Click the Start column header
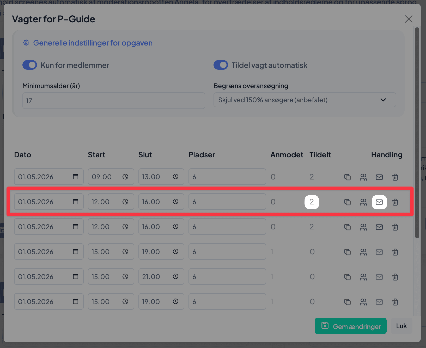 point(96,155)
